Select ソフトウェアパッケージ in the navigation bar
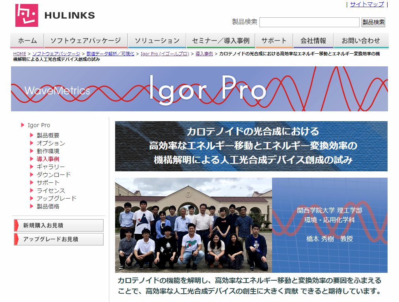Image resolution: width=399 pixels, height=302 pixels. point(86,41)
